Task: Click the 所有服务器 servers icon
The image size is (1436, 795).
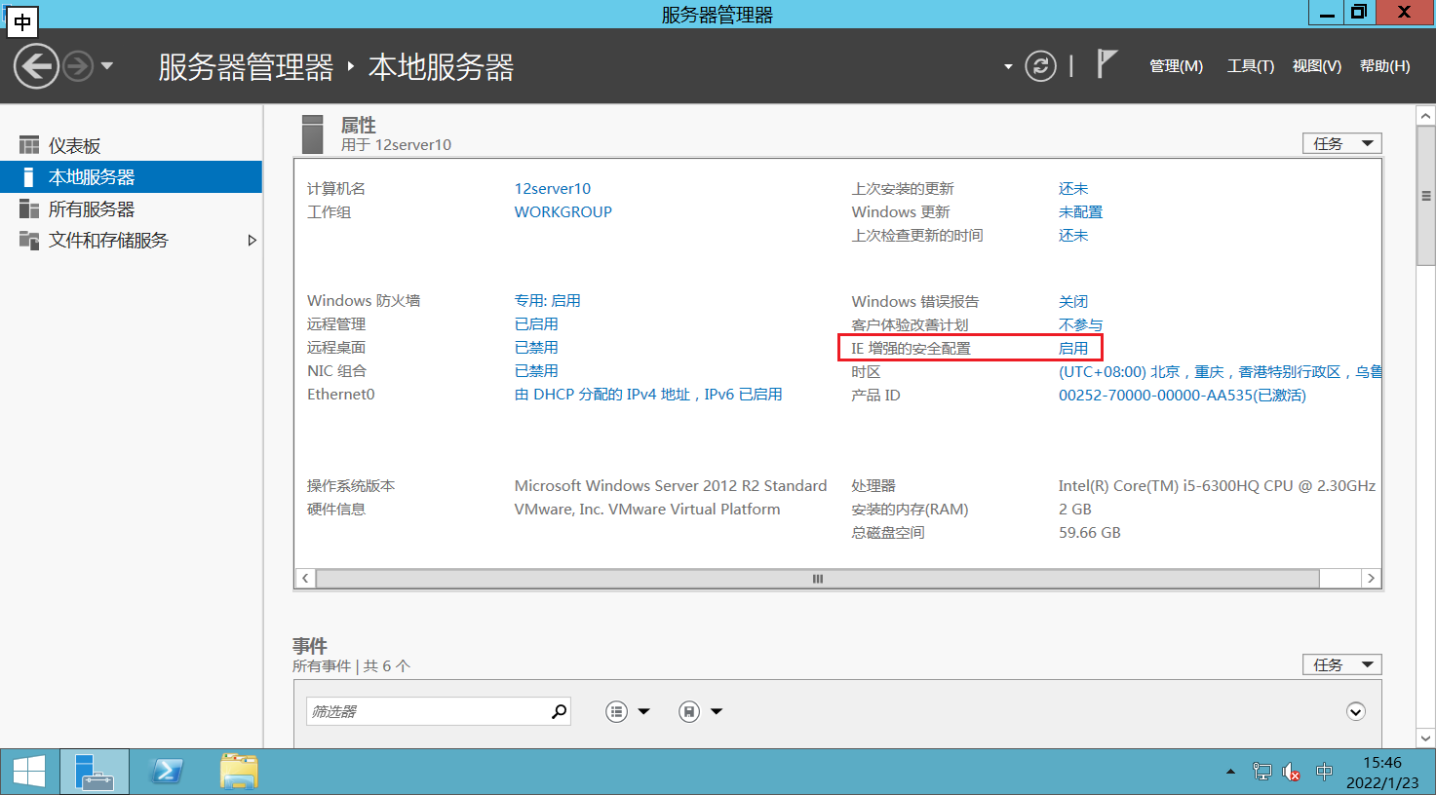Action: click(29, 209)
